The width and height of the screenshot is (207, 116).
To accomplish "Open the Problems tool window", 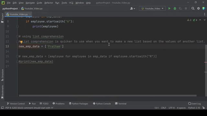I will click(x=59, y=104).
